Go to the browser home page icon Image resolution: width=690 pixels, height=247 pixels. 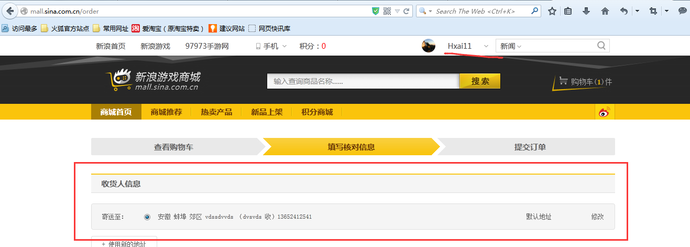pyautogui.click(x=605, y=11)
